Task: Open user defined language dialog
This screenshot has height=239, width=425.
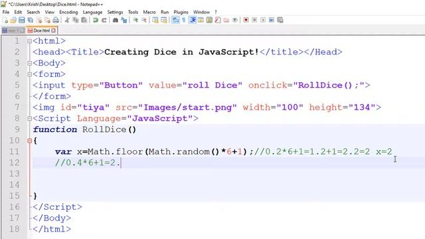Action: click(x=201, y=20)
